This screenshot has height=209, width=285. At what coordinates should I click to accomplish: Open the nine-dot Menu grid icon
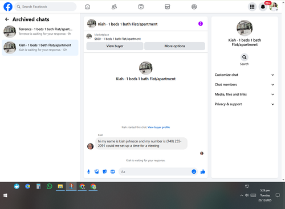[x=252, y=7]
